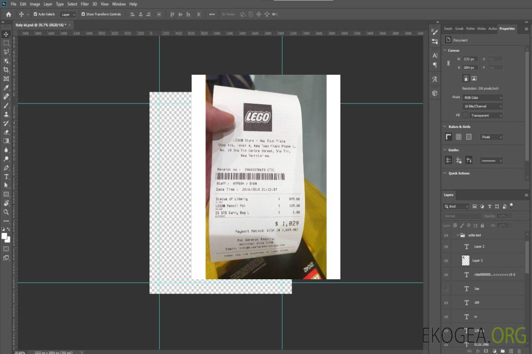Open the Auto-Select Layer dropdown
This screenshot has height=354, width=532.
point(68,14)
